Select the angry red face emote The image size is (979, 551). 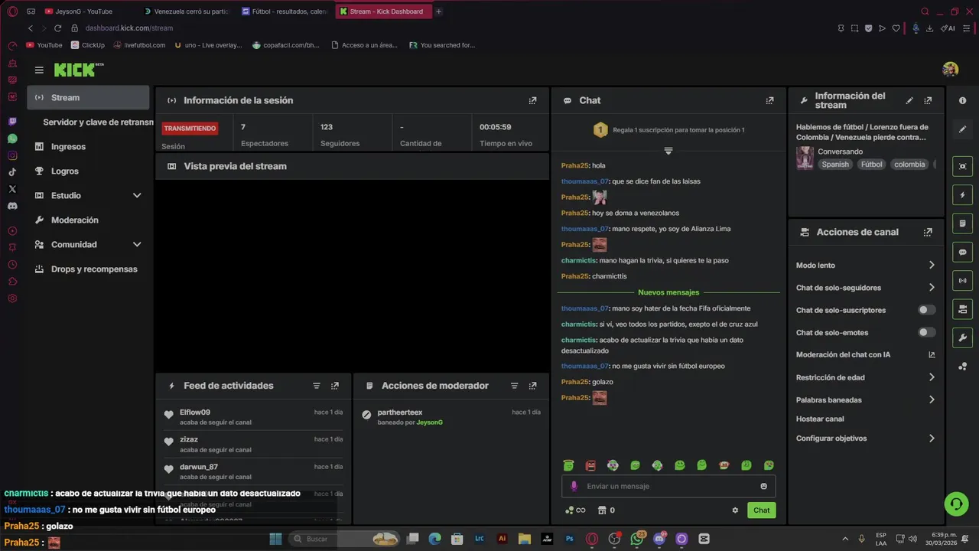[x=590, y=465]
